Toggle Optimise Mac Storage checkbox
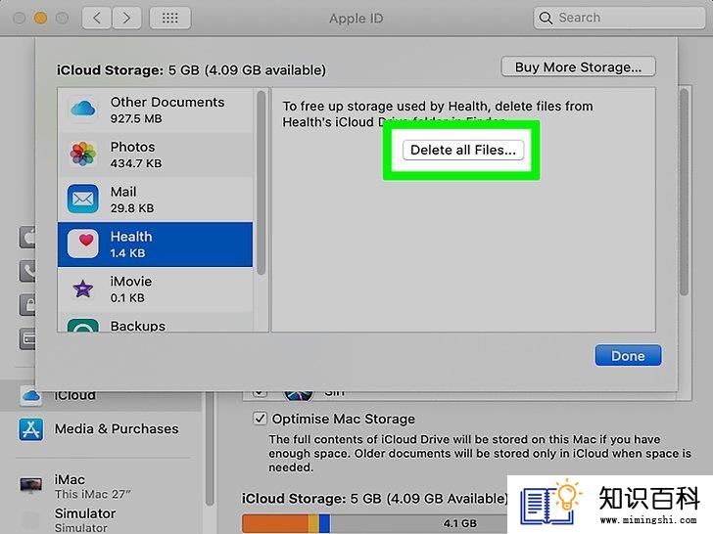Screen dimensions: 713x534 click(x=260, y=419)
